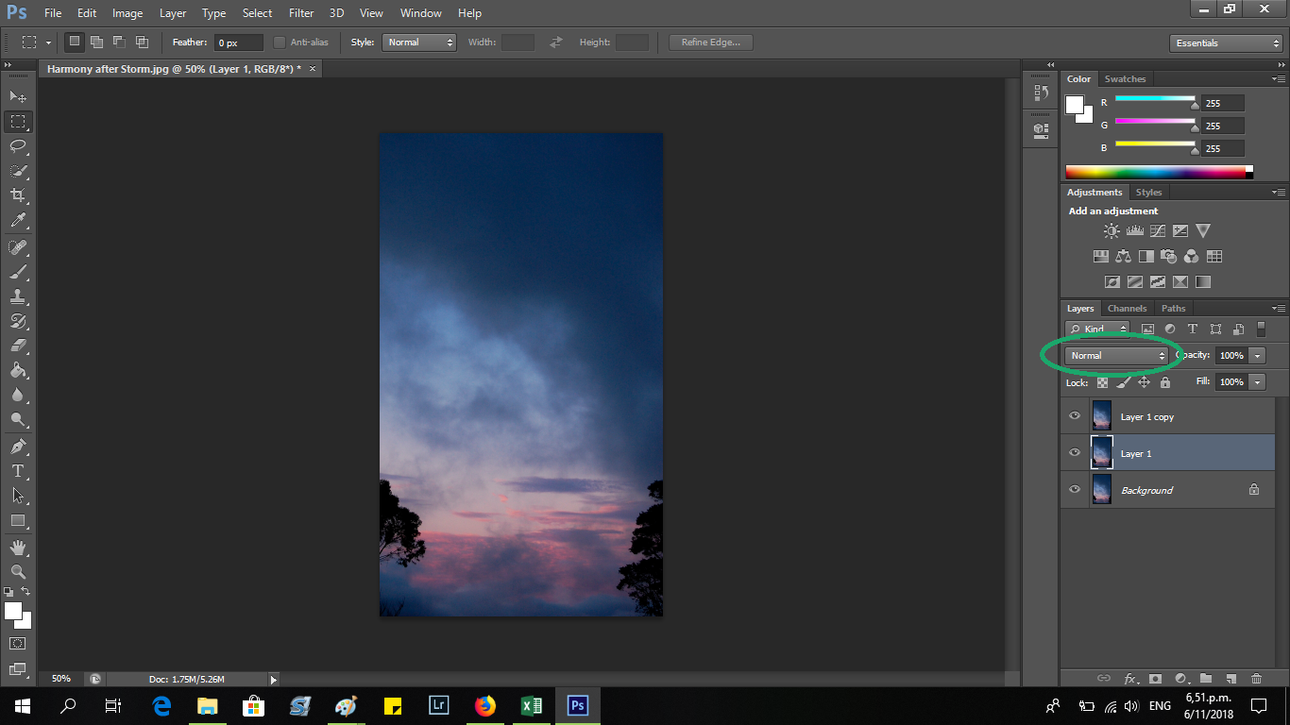Open the status bar info arrow menu
Viewport: 1290px width, 725px height.
(x=274, y=679)
